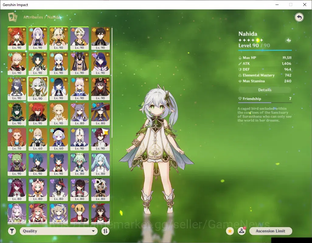This screenshot has width=312, height=243.
Task: Select the masked green-haired dendro portrait
Action: click(17, 114)
